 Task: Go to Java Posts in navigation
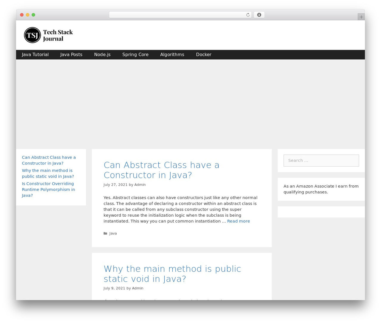click(71, 55)
